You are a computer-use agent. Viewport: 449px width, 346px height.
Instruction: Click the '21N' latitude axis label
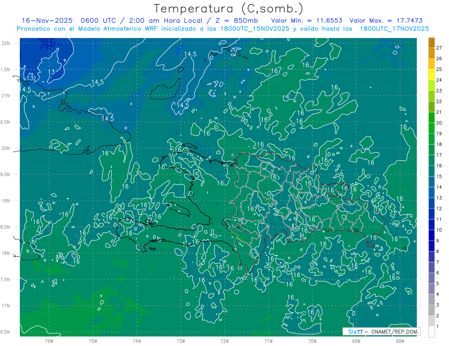coord(6,96)
